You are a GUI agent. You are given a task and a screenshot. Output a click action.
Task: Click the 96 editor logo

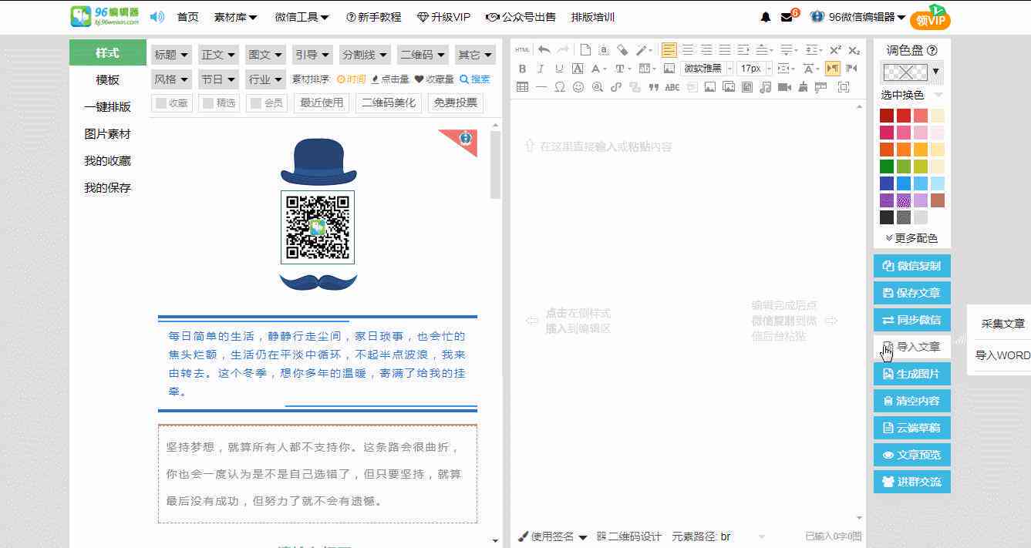click(105, 16)
